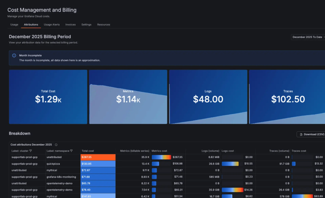Image resolution: width=325 pixels, height=198 pixels.
Task: Click the $13.32 traces cost value
Action: [318, 164]
